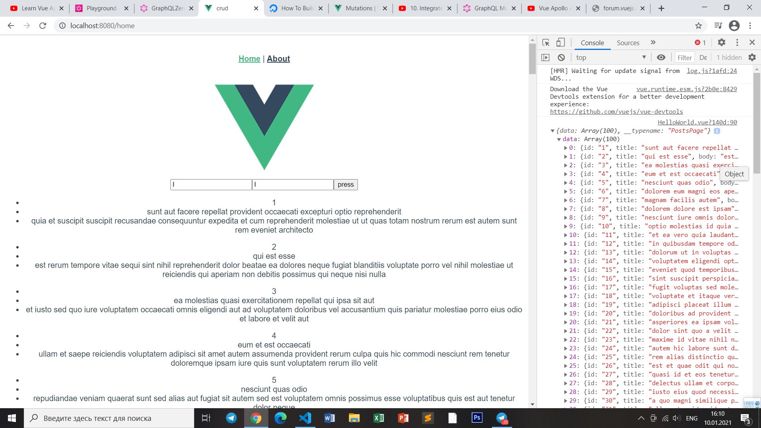Toggle DevTools device toolbar icon
Screen dimensions: 761x428
(x=560, y=42)
